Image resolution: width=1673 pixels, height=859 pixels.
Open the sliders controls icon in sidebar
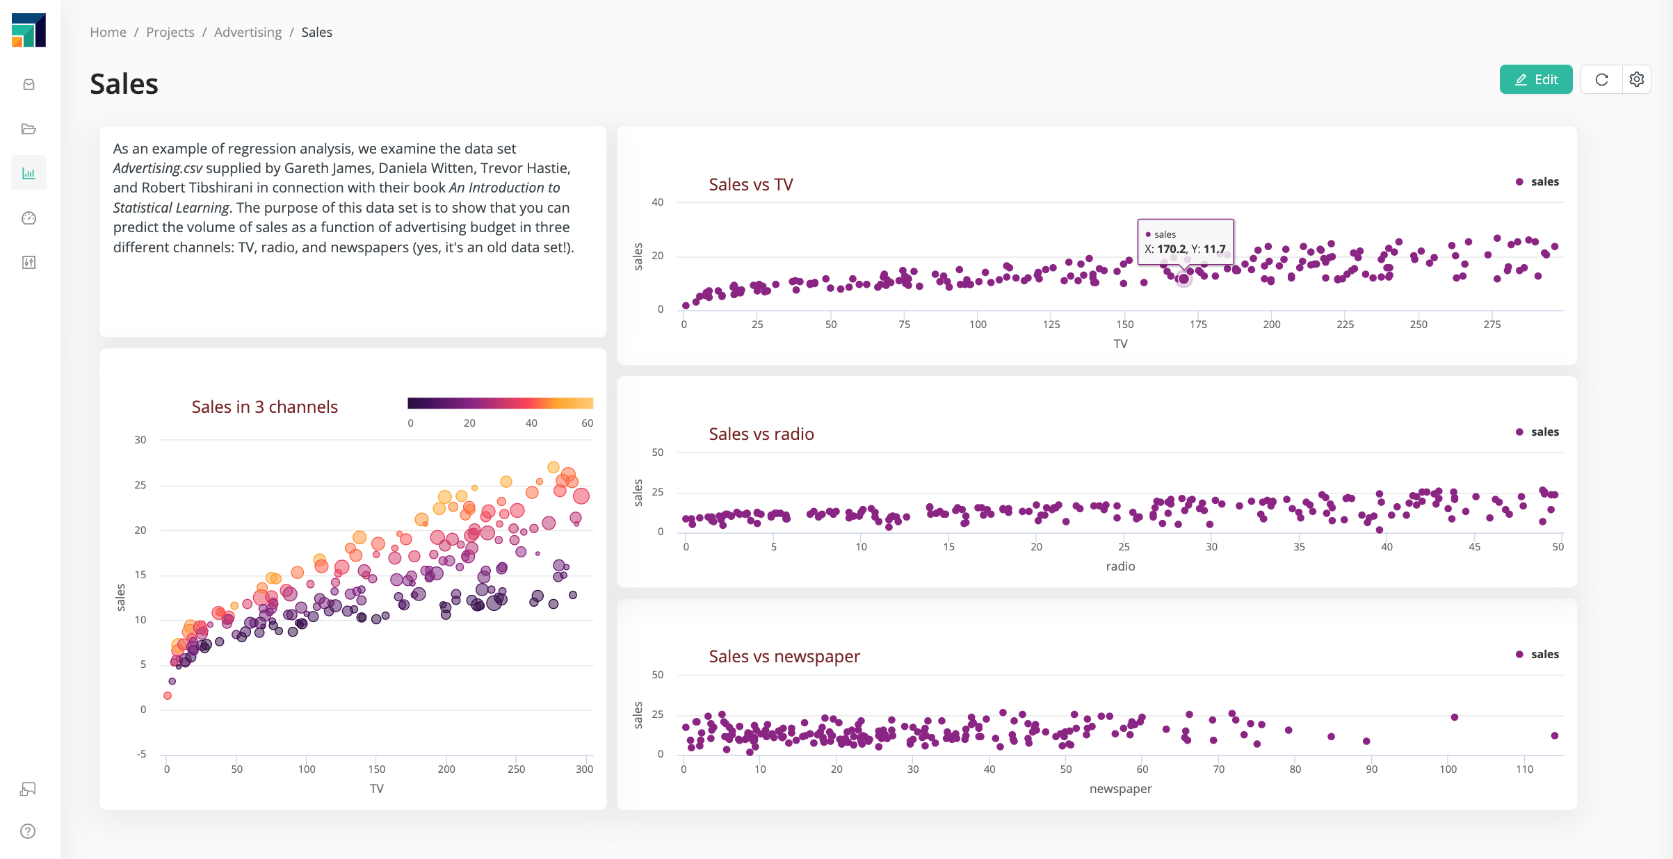[29, 262]
